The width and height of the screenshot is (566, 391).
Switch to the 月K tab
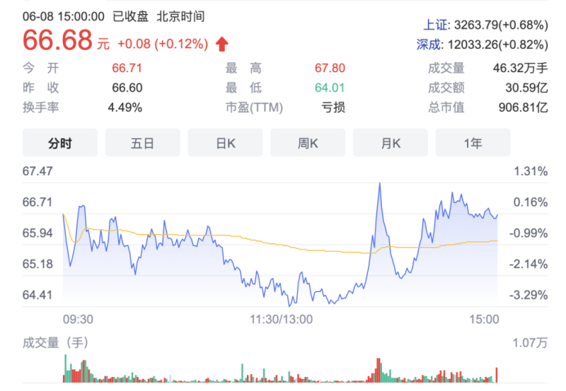[x=391, y=144]
